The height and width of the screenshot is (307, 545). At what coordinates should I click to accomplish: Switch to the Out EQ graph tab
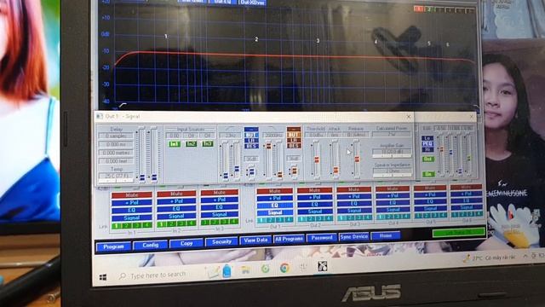pyautogui.click(x=222, y=2)
